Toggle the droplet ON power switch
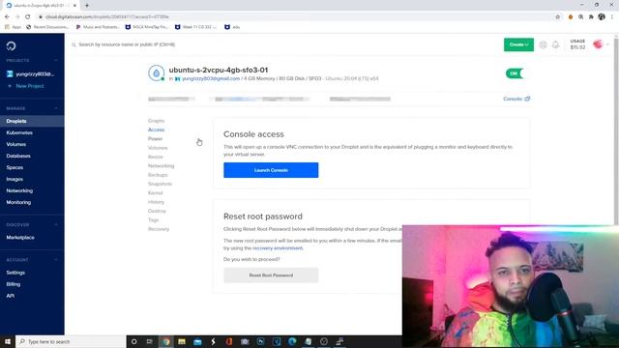 [515, 73]
